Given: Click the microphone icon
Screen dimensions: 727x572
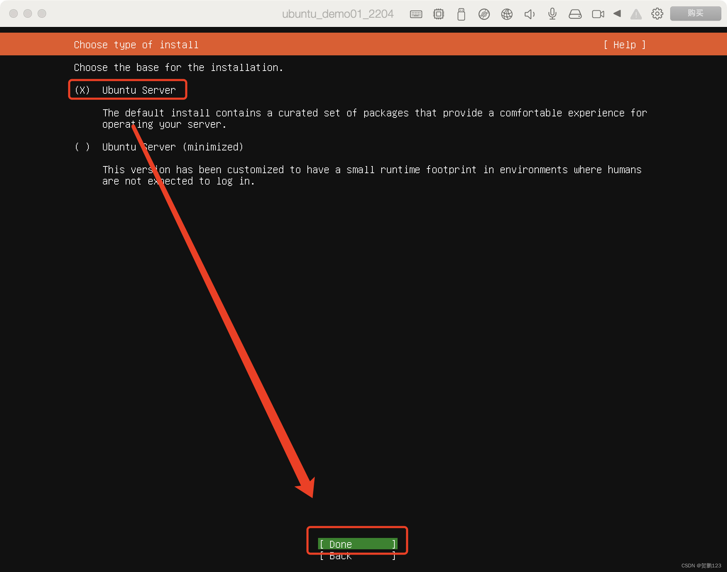Looking at the screenshot, I should 552,14.
